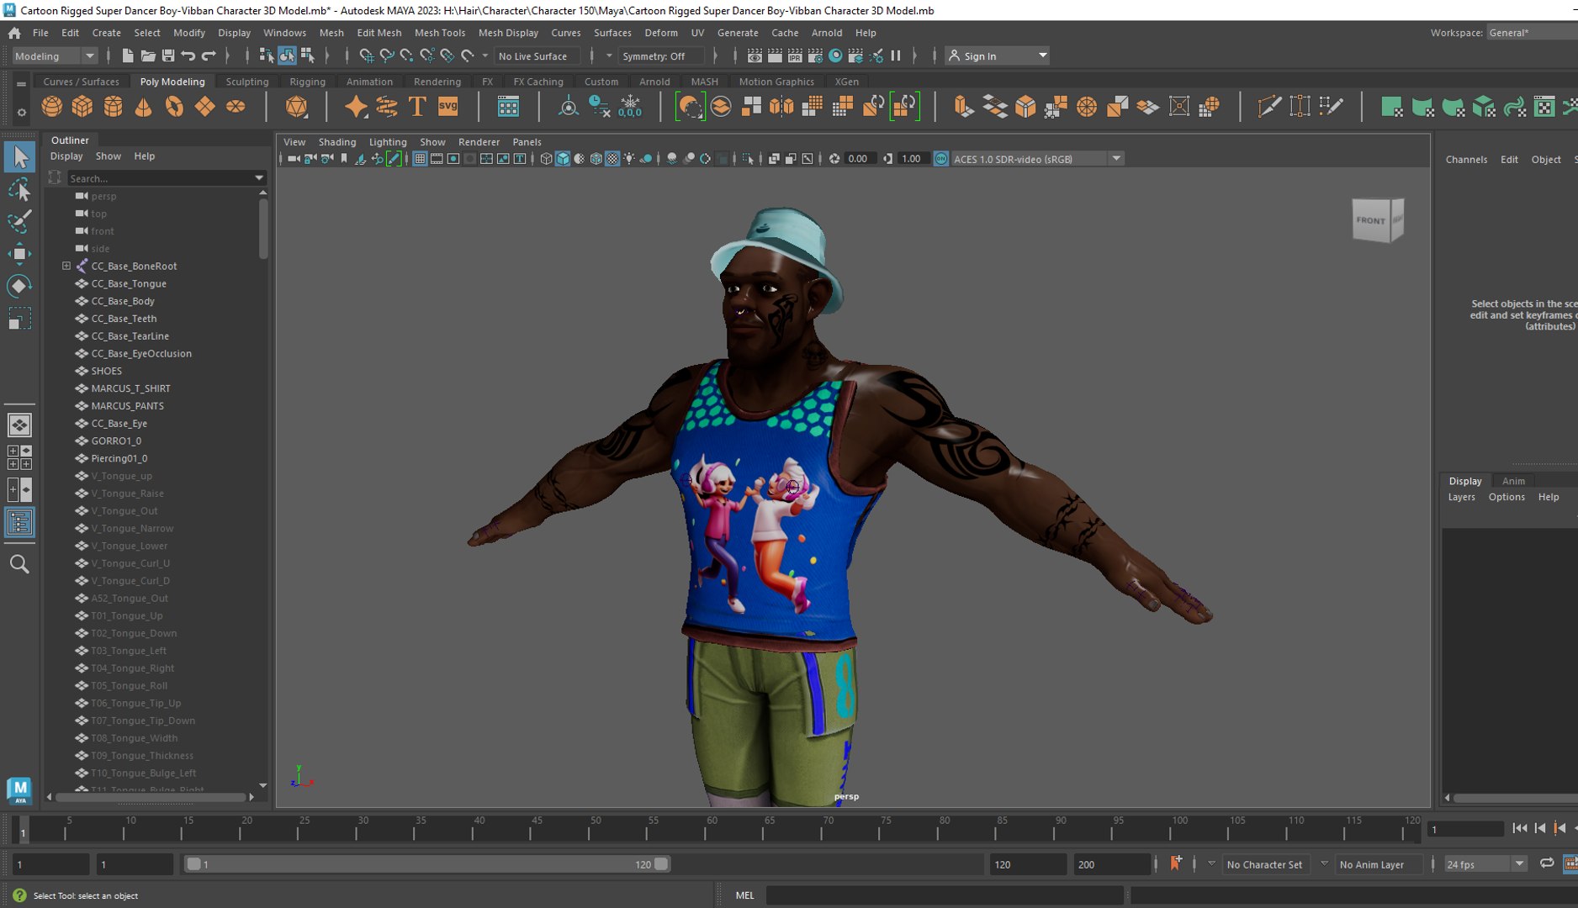Open the Deform menu
1578x908 pixels.
coord(660,33)
